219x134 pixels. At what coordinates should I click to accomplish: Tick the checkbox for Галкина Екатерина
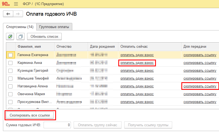click(11, 55)
